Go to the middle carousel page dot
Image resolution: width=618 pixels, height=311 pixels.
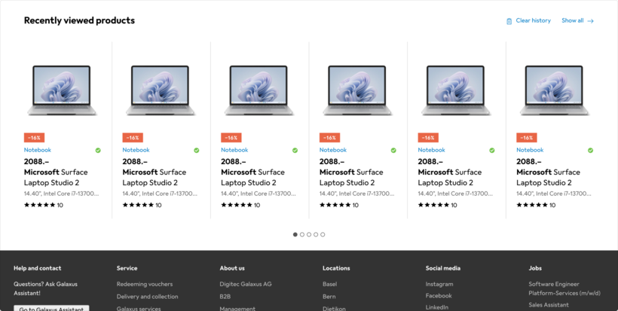[309, 235]
